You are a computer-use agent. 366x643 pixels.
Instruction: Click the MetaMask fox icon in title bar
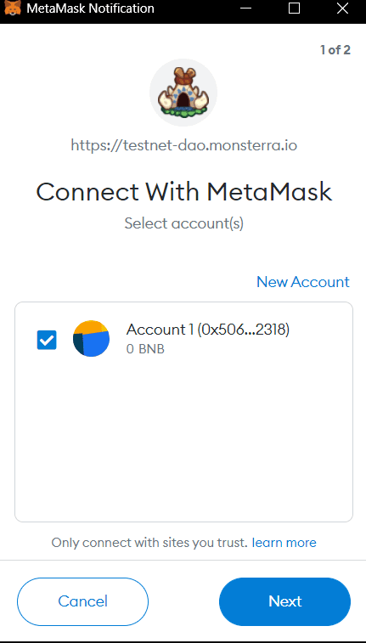(12, 8)
